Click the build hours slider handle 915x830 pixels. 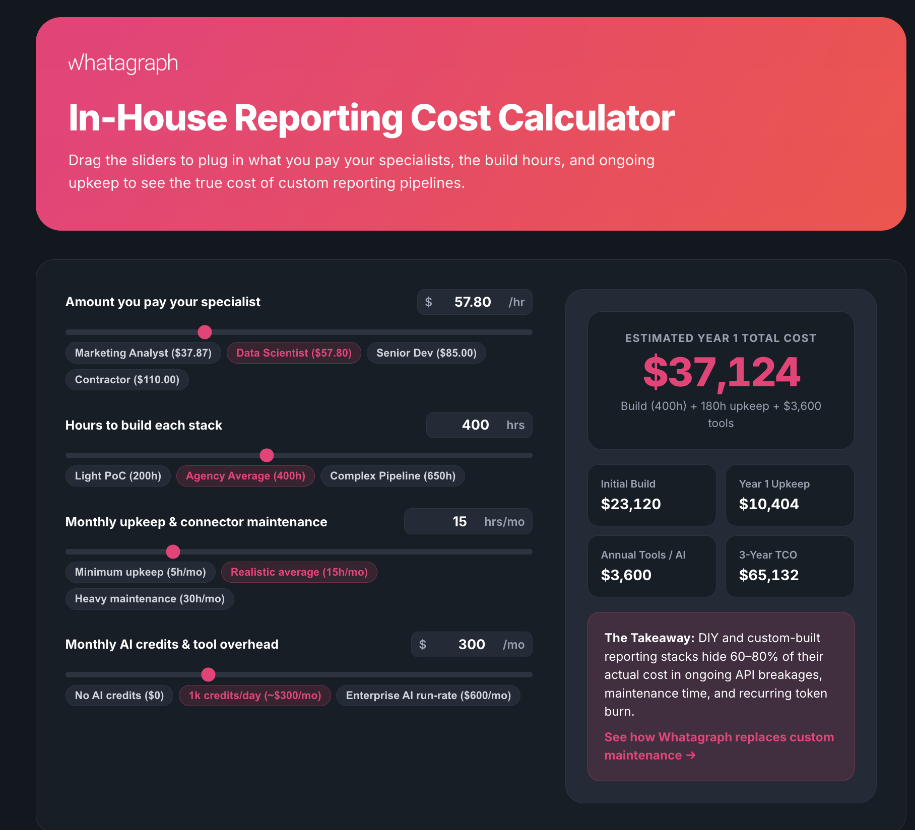(267, 455)
